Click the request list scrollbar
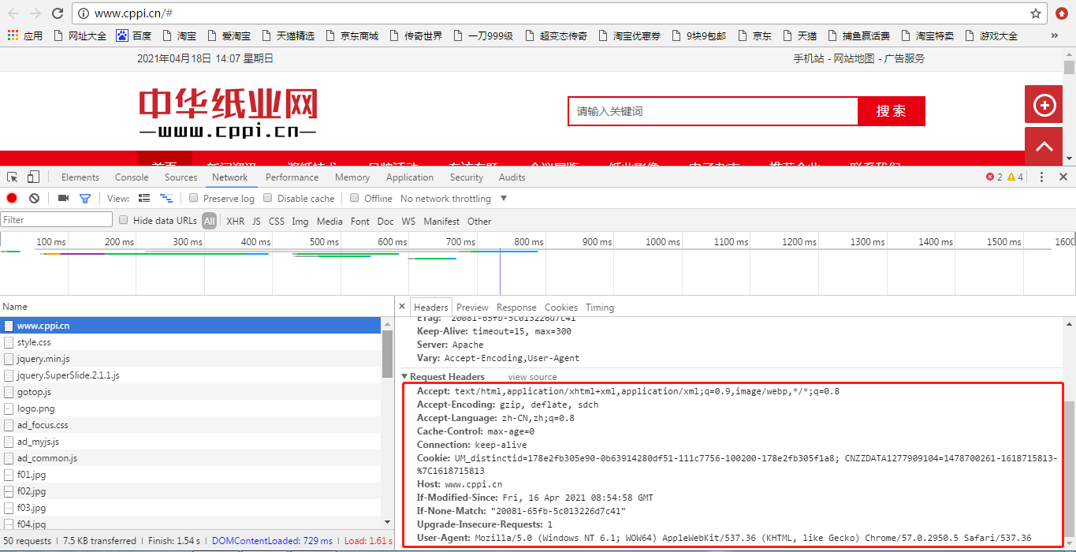Viewport: 1076px width, 552px height. click(387, 355)
